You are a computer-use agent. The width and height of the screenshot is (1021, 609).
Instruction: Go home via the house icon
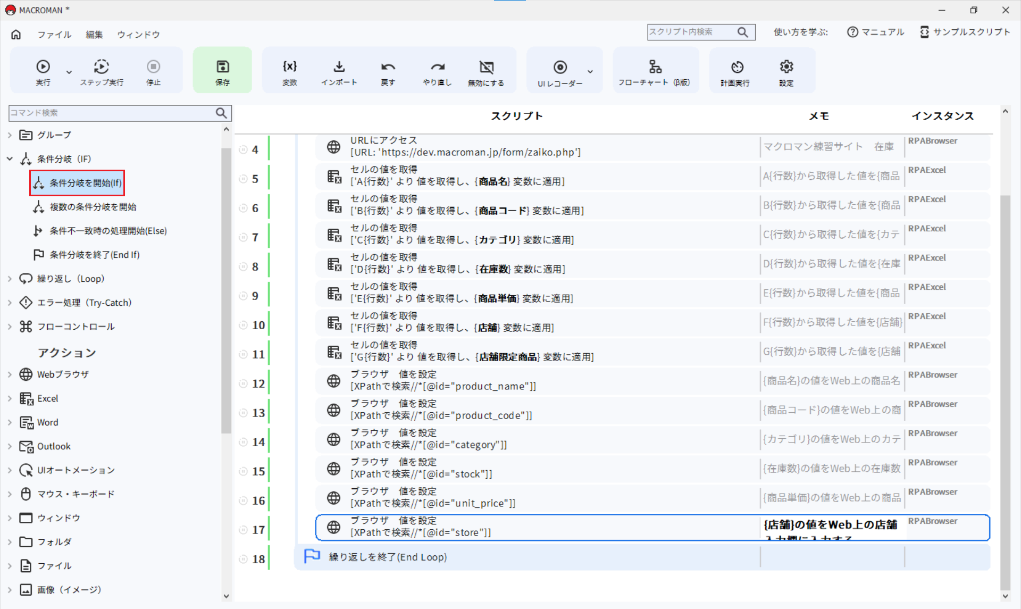[x=16, y=34]
